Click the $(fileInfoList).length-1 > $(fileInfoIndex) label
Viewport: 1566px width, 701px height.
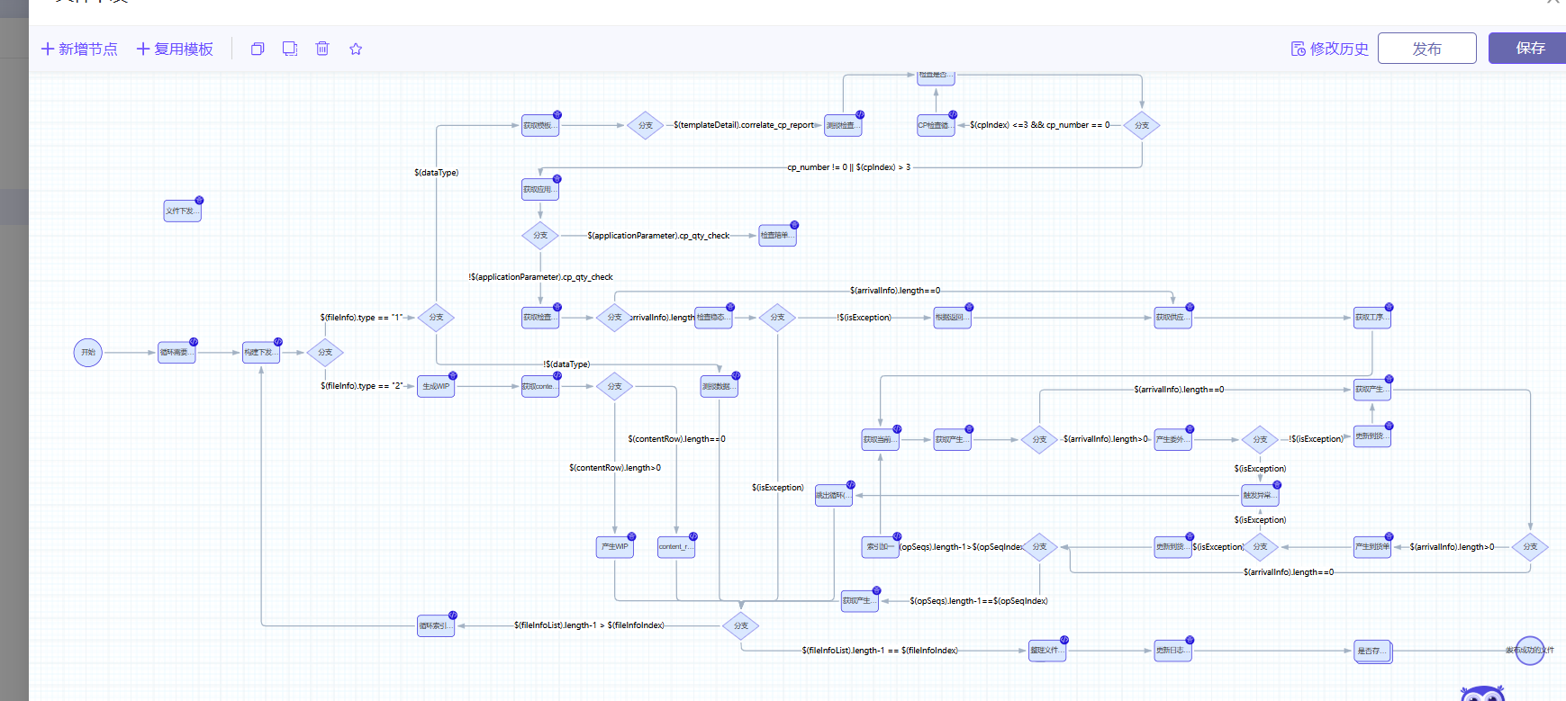click(589, 625)
